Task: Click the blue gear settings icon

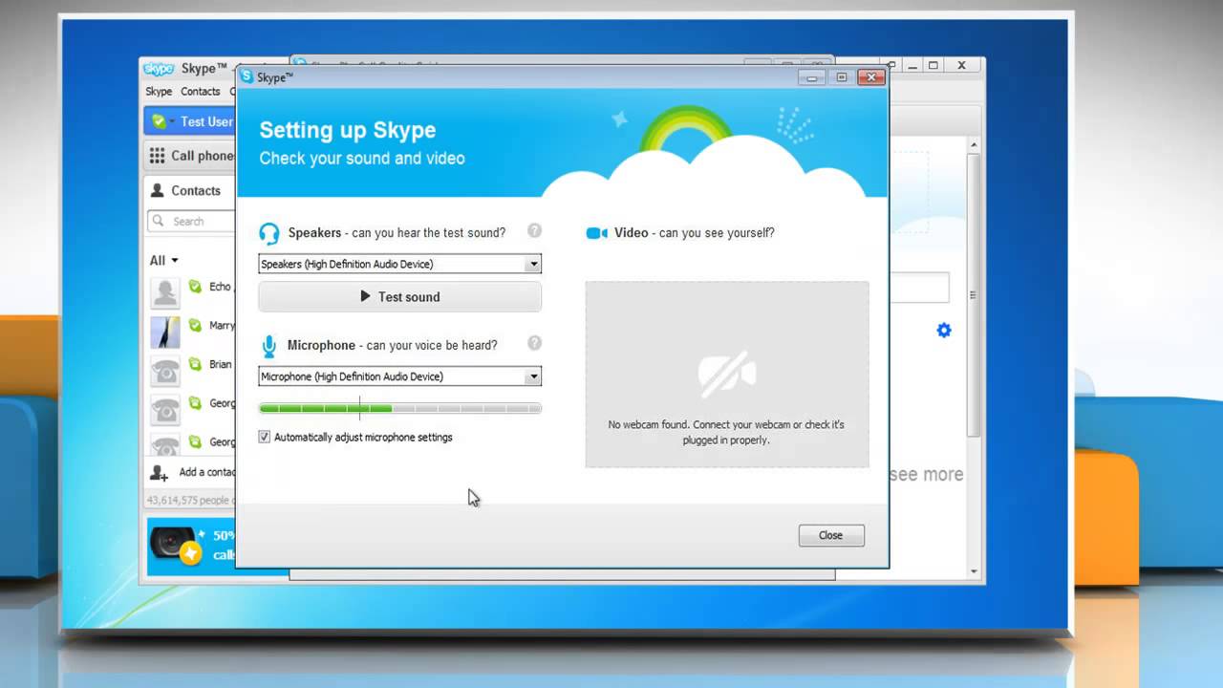Action: click(944, 331)
